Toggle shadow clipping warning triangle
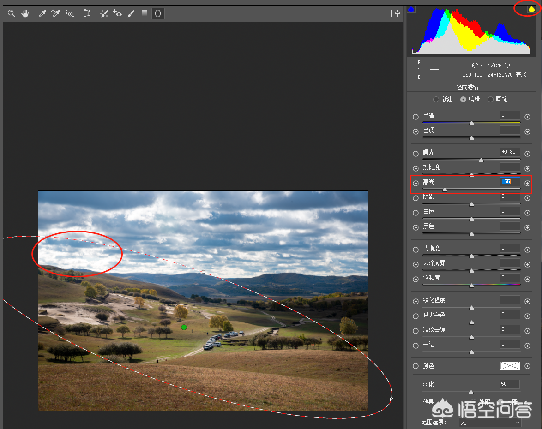The width and height of the screenshot is (542, 429). (411, 9)
